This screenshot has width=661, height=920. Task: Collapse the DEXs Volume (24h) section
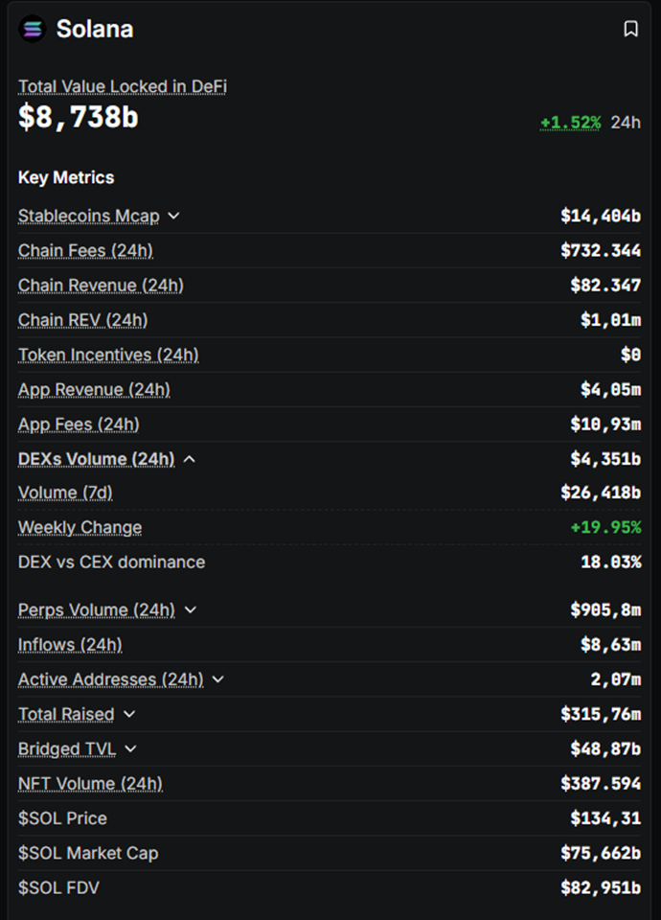coord(189,459)
